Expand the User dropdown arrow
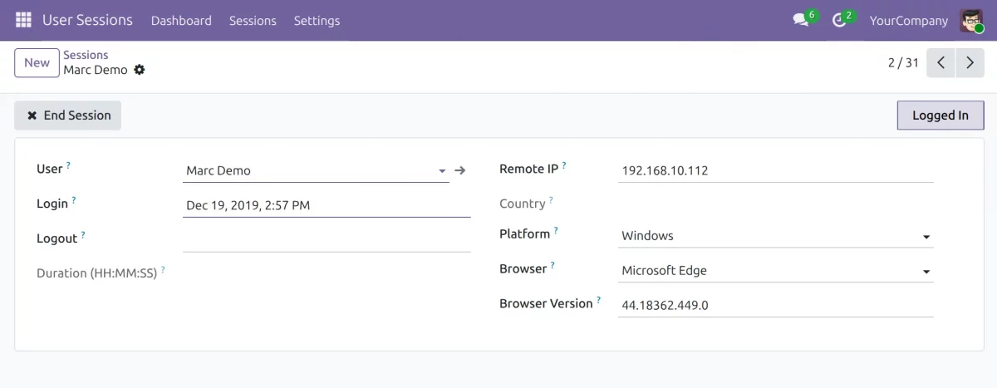 442,171
